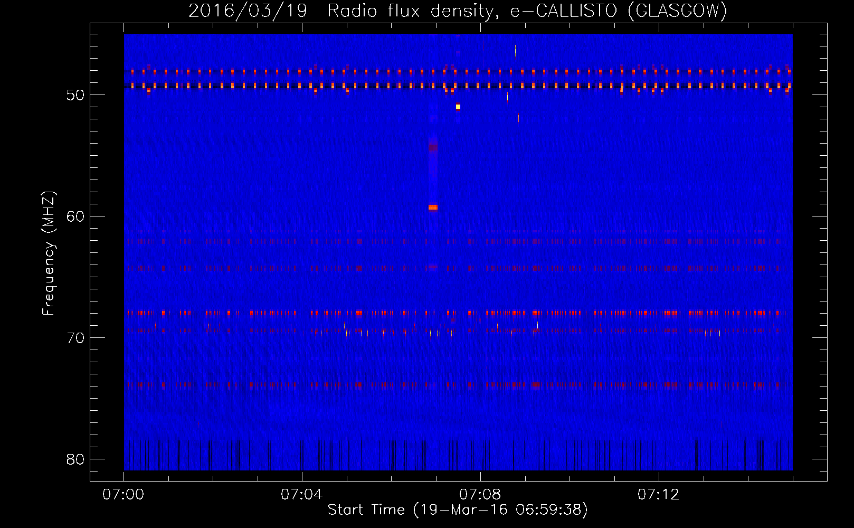Viewport: 854px width, 528px height.
Task: Click the plot title 'Radio flux density, e-CALLISTO (GLASGOW)'
Action: pyautogui.click(x=527, y=11)
